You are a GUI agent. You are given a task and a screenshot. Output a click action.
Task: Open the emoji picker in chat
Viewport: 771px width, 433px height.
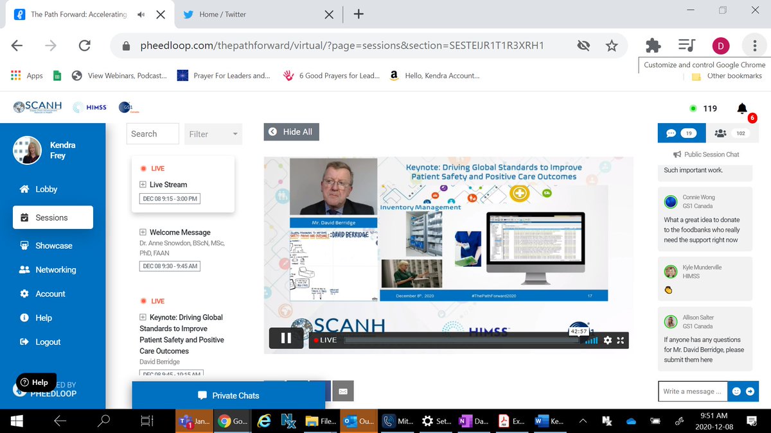pyautogui.click(x=736, y=391)
